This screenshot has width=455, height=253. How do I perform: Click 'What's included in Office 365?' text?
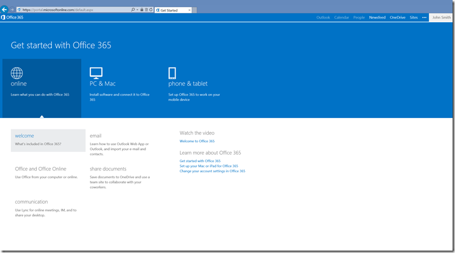point(38,144)
